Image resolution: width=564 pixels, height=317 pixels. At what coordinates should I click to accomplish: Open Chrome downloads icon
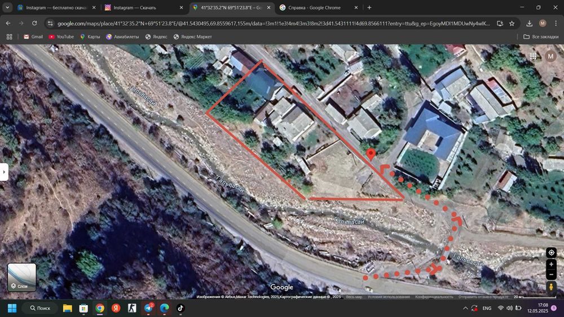pos(529,23)
